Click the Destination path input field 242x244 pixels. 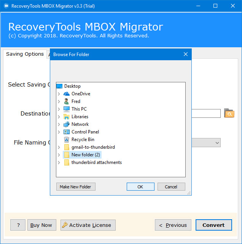tap(206, 113)
